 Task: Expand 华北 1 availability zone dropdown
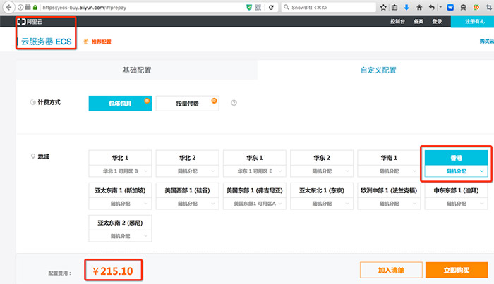pos(120,171)
